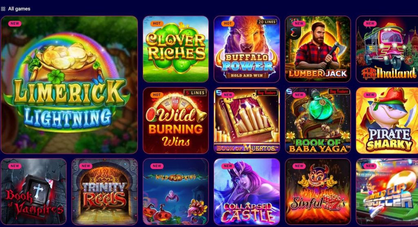The image size is (418, 227).
Task: Select the Lumber Jack game tile
Action: click(x=318, y=49)
